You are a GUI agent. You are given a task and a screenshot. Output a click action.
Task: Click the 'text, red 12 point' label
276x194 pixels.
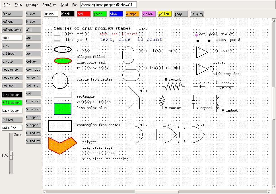click(118, 34)
